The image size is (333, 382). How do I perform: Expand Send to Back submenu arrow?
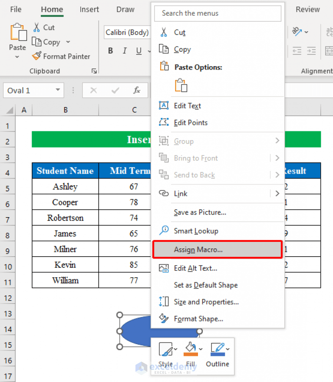[x=277, y=174]
